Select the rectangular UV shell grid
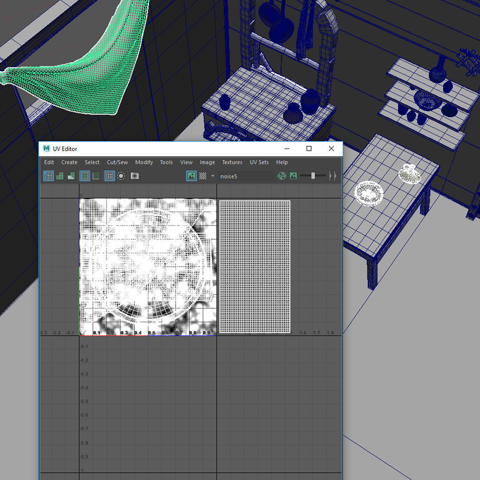Screen dimensions: 480x480 255,267
